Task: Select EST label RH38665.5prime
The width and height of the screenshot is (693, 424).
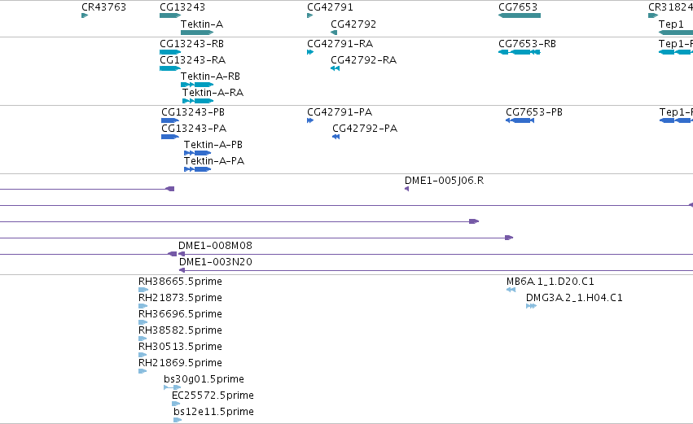Action: coord(180,282)
